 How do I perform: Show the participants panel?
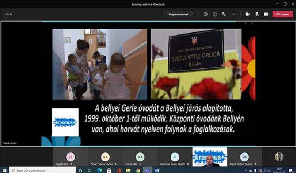206,14
